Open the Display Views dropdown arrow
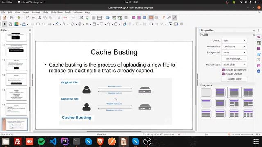This screenshot has width=262, height=147. (104, 18)
